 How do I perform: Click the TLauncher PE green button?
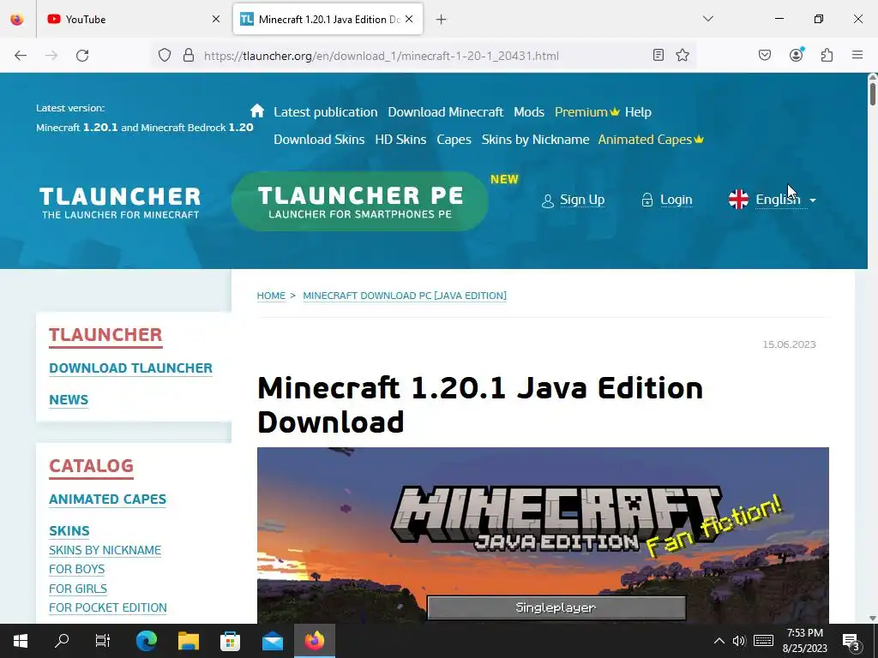360,201
